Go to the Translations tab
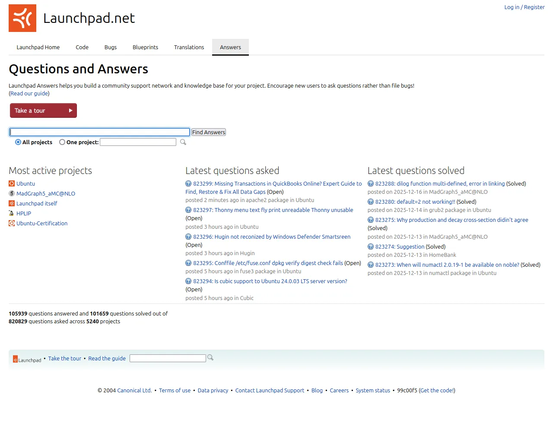This screenshot has height=442, width=553. tap(189, 47)
